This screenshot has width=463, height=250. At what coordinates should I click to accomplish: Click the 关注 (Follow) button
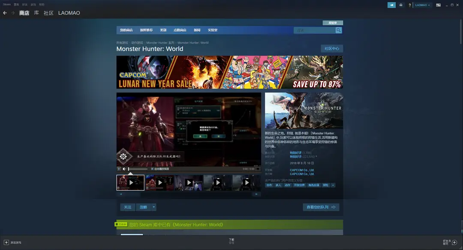click(128, 207)
